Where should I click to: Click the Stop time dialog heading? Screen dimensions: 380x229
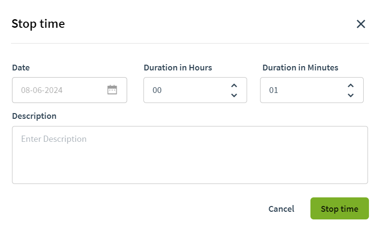38,24
